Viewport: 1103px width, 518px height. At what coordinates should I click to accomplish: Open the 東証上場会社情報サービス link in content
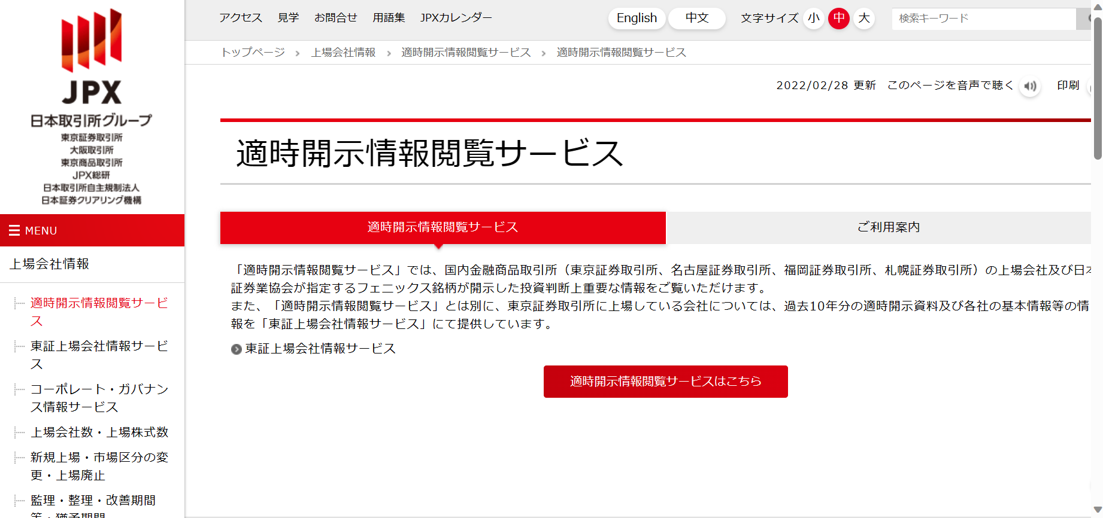(320, 349)
